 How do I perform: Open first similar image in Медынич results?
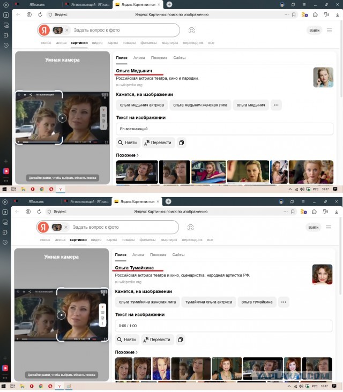click(137, 172)
